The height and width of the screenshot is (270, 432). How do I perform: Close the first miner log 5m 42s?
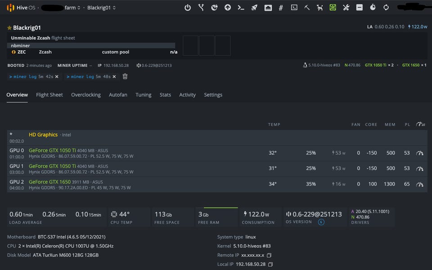click(x=57, y=77)
